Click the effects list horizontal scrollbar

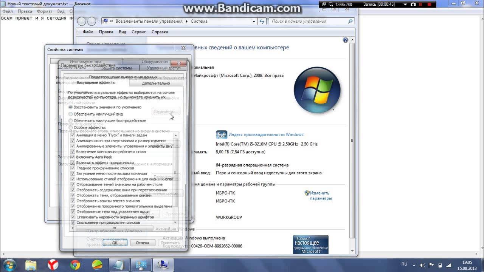120,228
